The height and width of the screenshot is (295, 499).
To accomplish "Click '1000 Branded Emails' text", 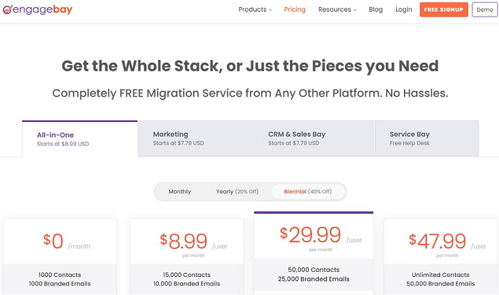I will coord(60,283).
